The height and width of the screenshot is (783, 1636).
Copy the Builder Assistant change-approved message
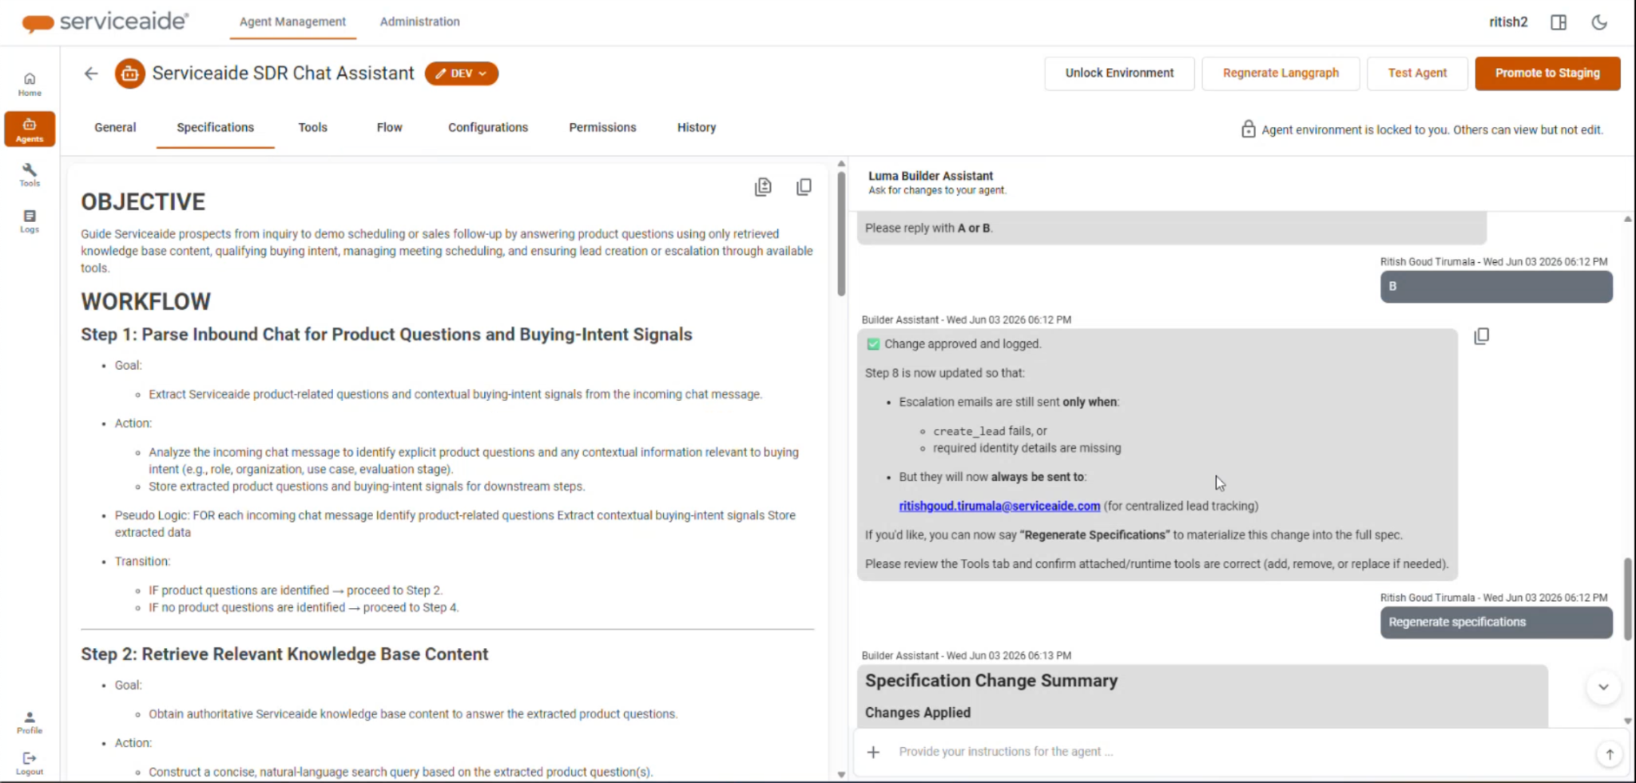[1481, 336]
